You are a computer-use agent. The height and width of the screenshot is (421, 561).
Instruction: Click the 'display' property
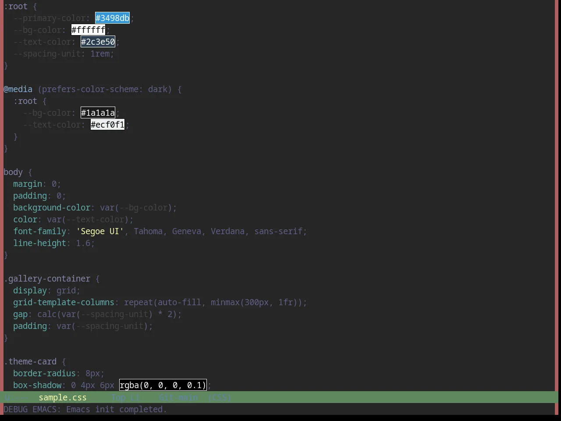[30, 290]
